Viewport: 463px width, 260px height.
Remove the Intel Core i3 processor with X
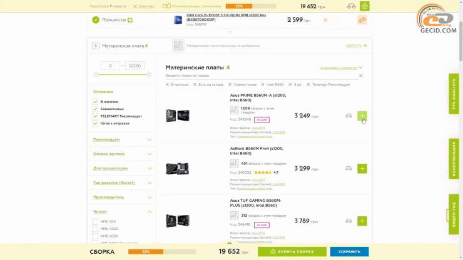click(325, 20)
